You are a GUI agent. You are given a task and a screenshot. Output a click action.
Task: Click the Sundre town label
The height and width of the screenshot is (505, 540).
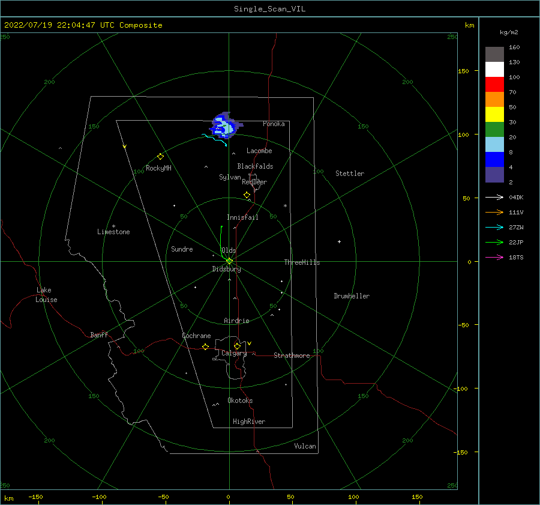coord(182,249)
